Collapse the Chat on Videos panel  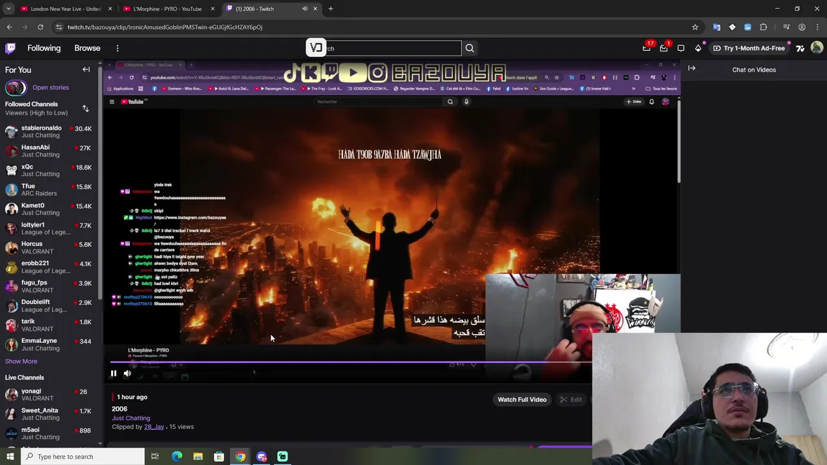pyautogui.click(x=691, y=68)
